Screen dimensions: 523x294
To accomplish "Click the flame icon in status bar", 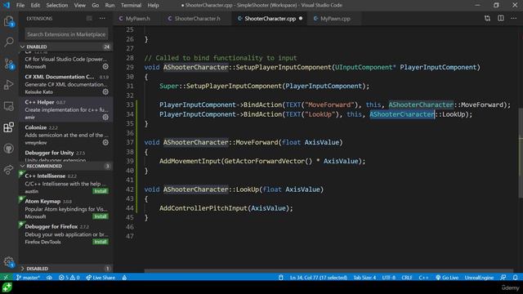I will point(124,278).
